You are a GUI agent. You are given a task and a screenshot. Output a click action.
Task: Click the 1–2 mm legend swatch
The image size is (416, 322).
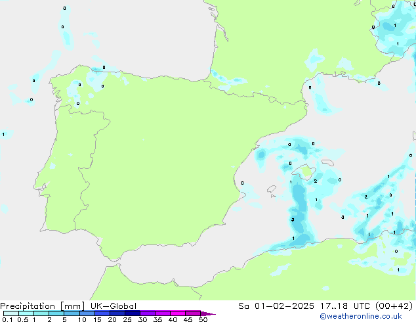click(41, 313)
